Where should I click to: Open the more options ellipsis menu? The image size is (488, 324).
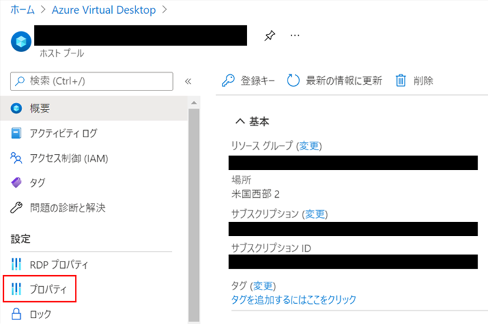click(295, 36)
